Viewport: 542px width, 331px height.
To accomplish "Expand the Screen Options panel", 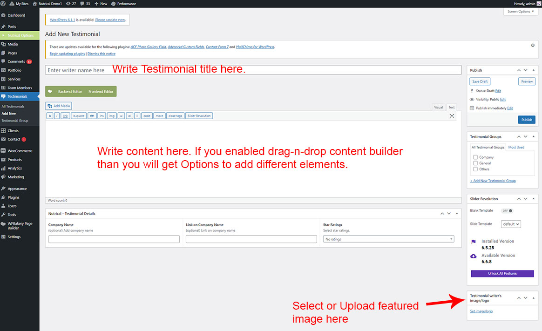I will pyautogui.click(x=521, y=11).
